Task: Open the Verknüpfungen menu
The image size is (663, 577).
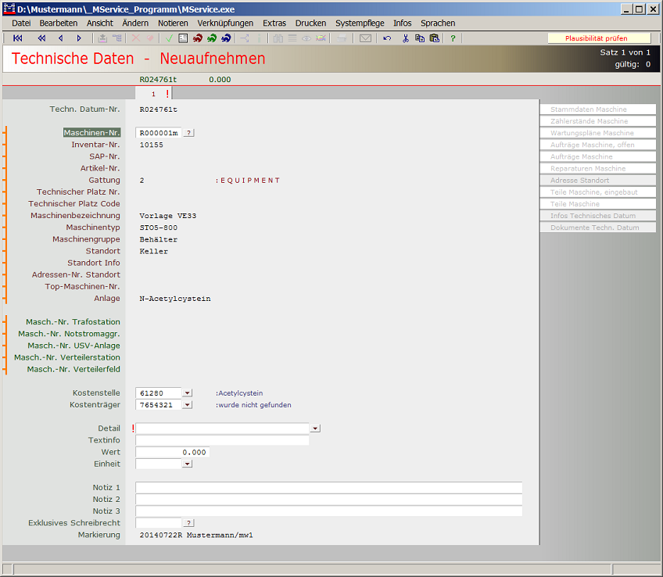Action: click(225, 23)
